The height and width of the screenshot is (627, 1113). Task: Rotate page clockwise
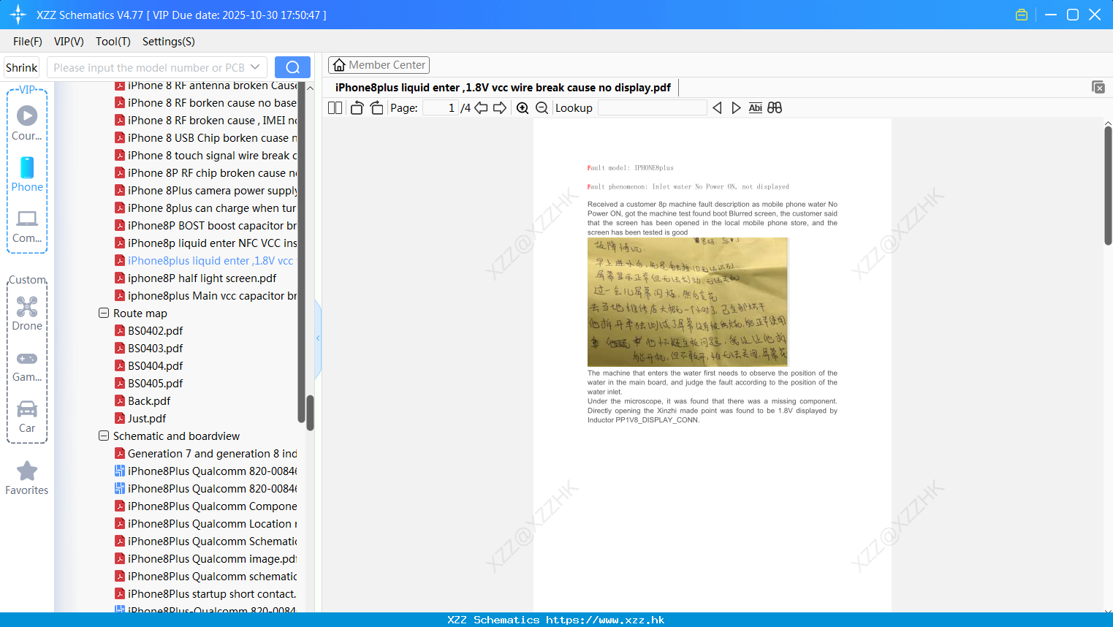coord(376,107)
